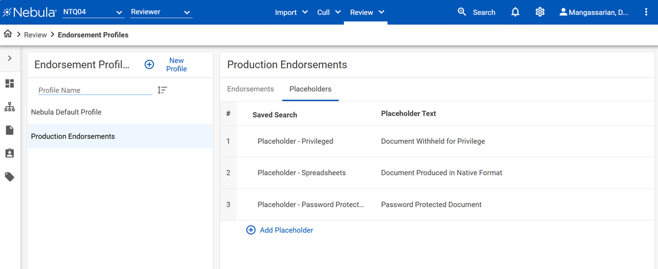Screen dimensions: 658x269
Task: Open the dashboard grid icon in sidebar
Action: (10, 84)
